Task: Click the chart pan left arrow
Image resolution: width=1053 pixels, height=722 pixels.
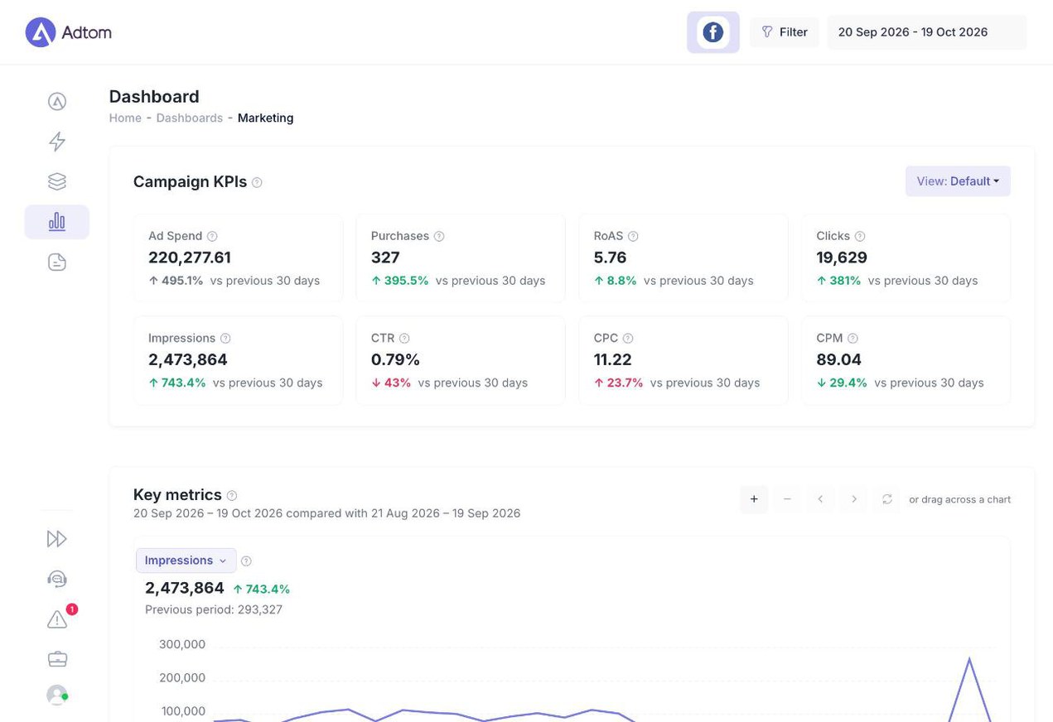Action: pyautogui.click(x=820, y=499)
